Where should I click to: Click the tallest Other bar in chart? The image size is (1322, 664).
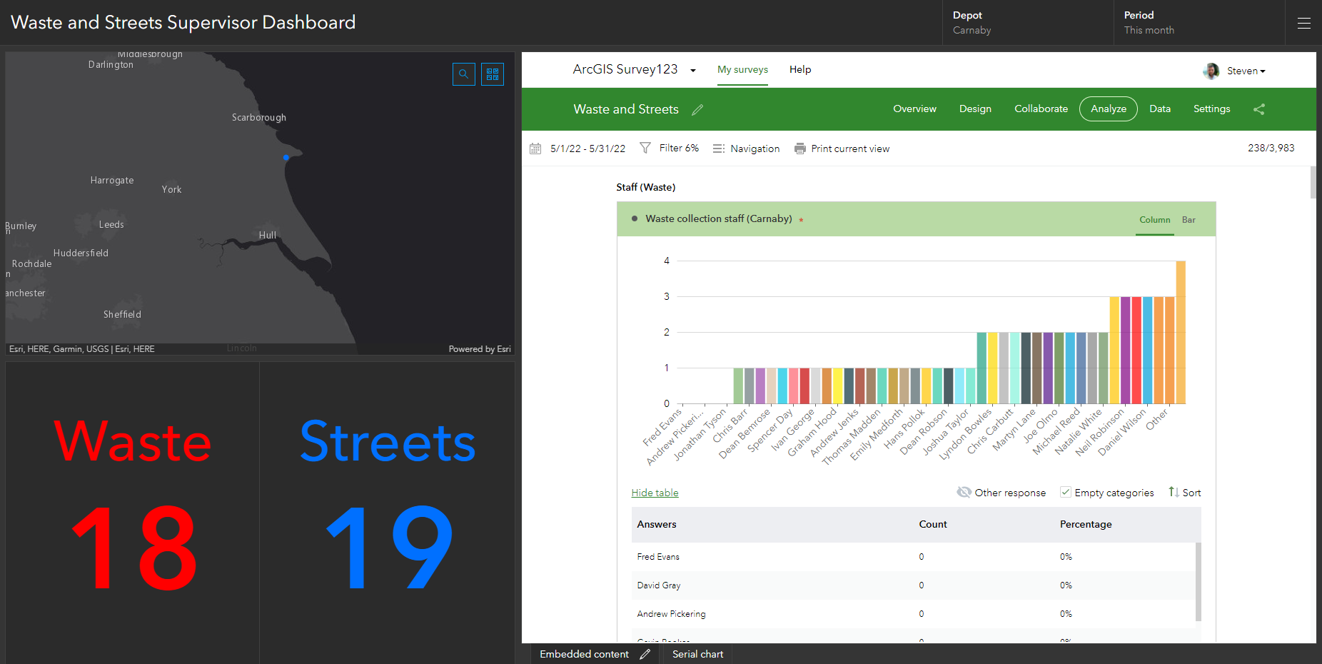[1181, 332]
